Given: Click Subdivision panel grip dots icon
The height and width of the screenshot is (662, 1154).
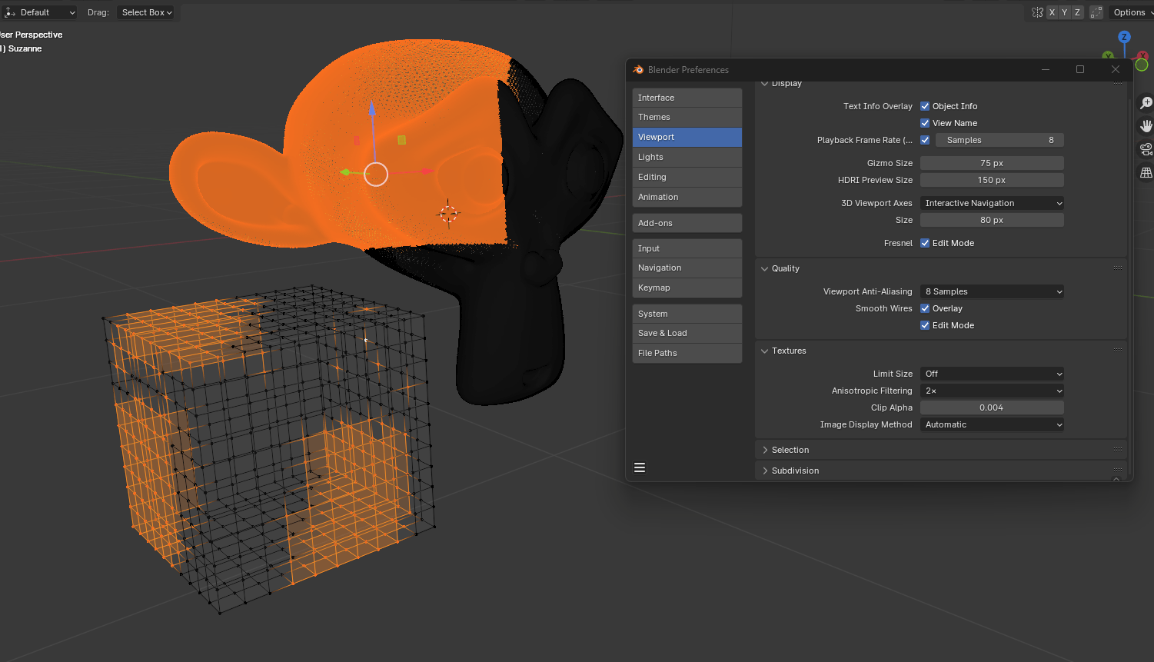Looking at the screenshot, I should [x=1118, y=471].
